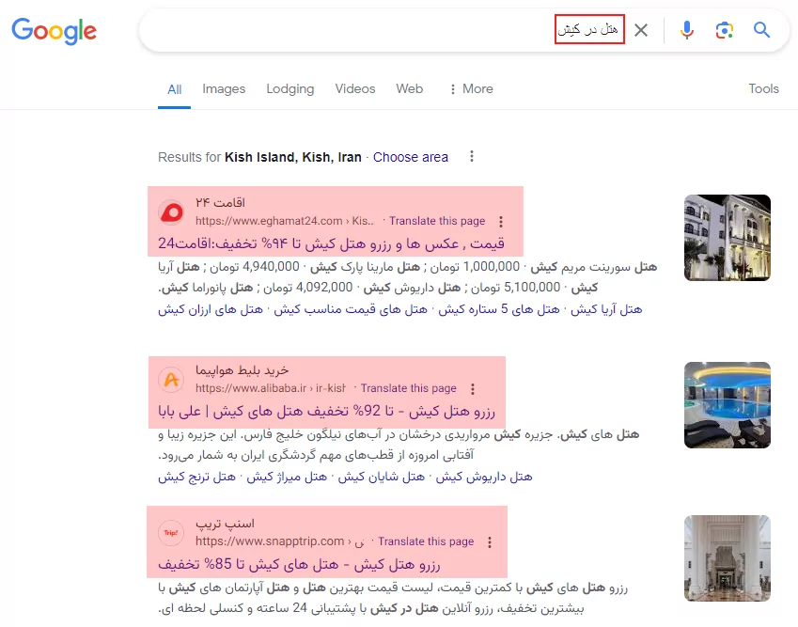Open three-dot menu beside Choose area
798x627 pixels.
tap(472, 157)
